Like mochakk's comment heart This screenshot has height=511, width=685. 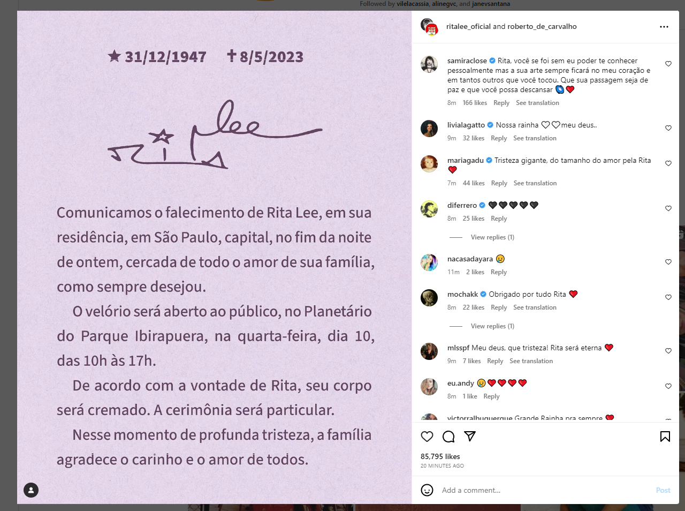[668, 297]
